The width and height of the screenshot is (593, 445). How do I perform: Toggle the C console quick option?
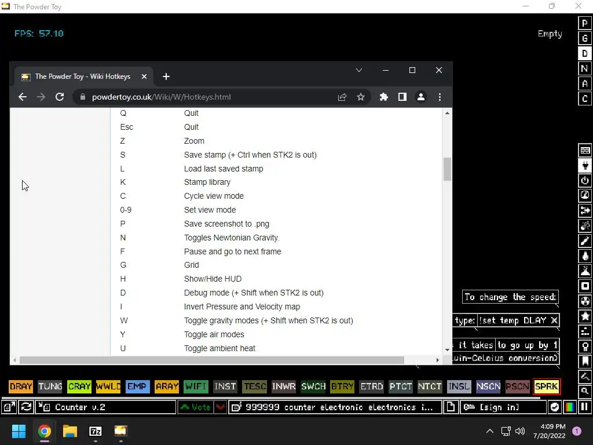click(585, 99)
